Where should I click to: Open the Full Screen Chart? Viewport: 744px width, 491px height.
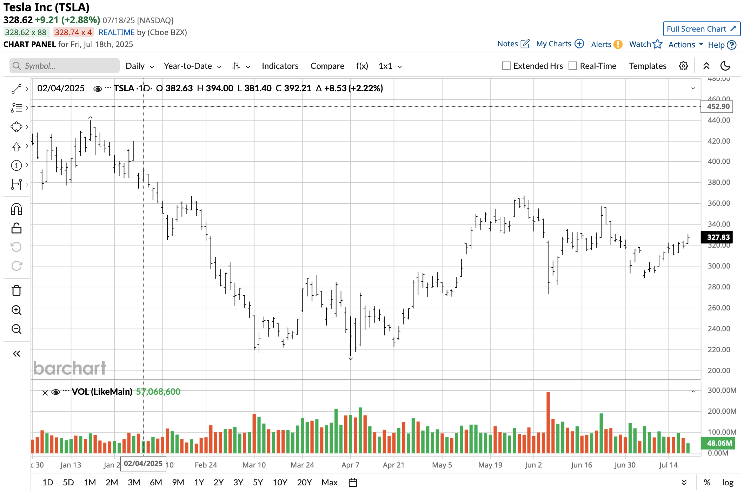pyautogui.click(x=702, y=29)
